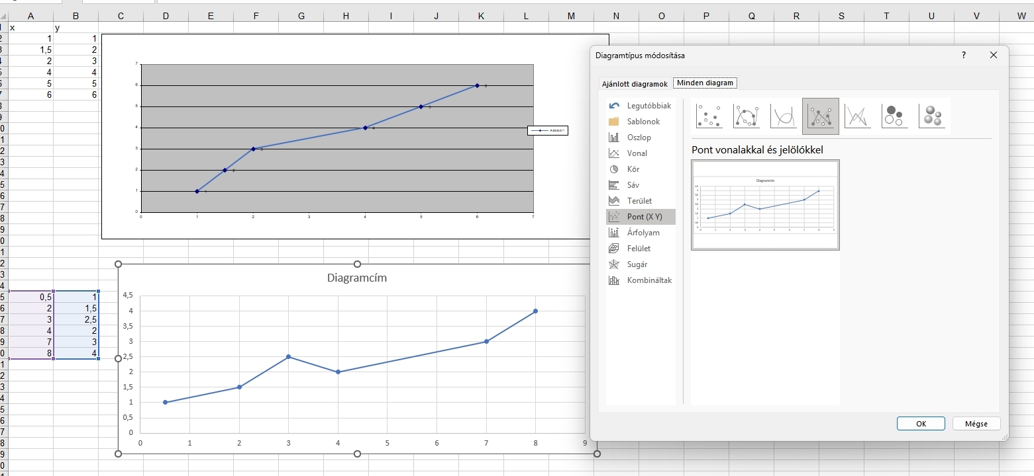Open the Árfolyam chart category

[641, 233]
